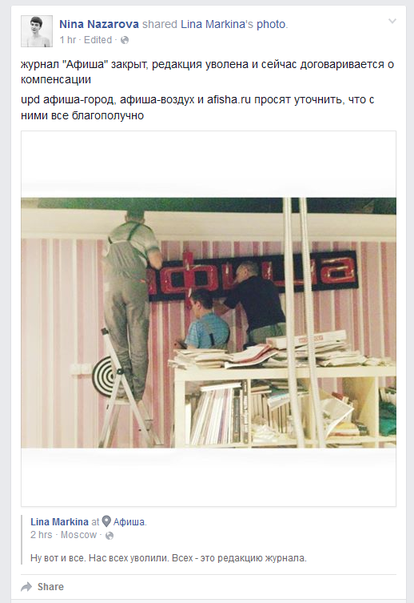Click the upd text mentioning afisha.ru
This screenshot has width=414, height=603.
pos(197,107)
